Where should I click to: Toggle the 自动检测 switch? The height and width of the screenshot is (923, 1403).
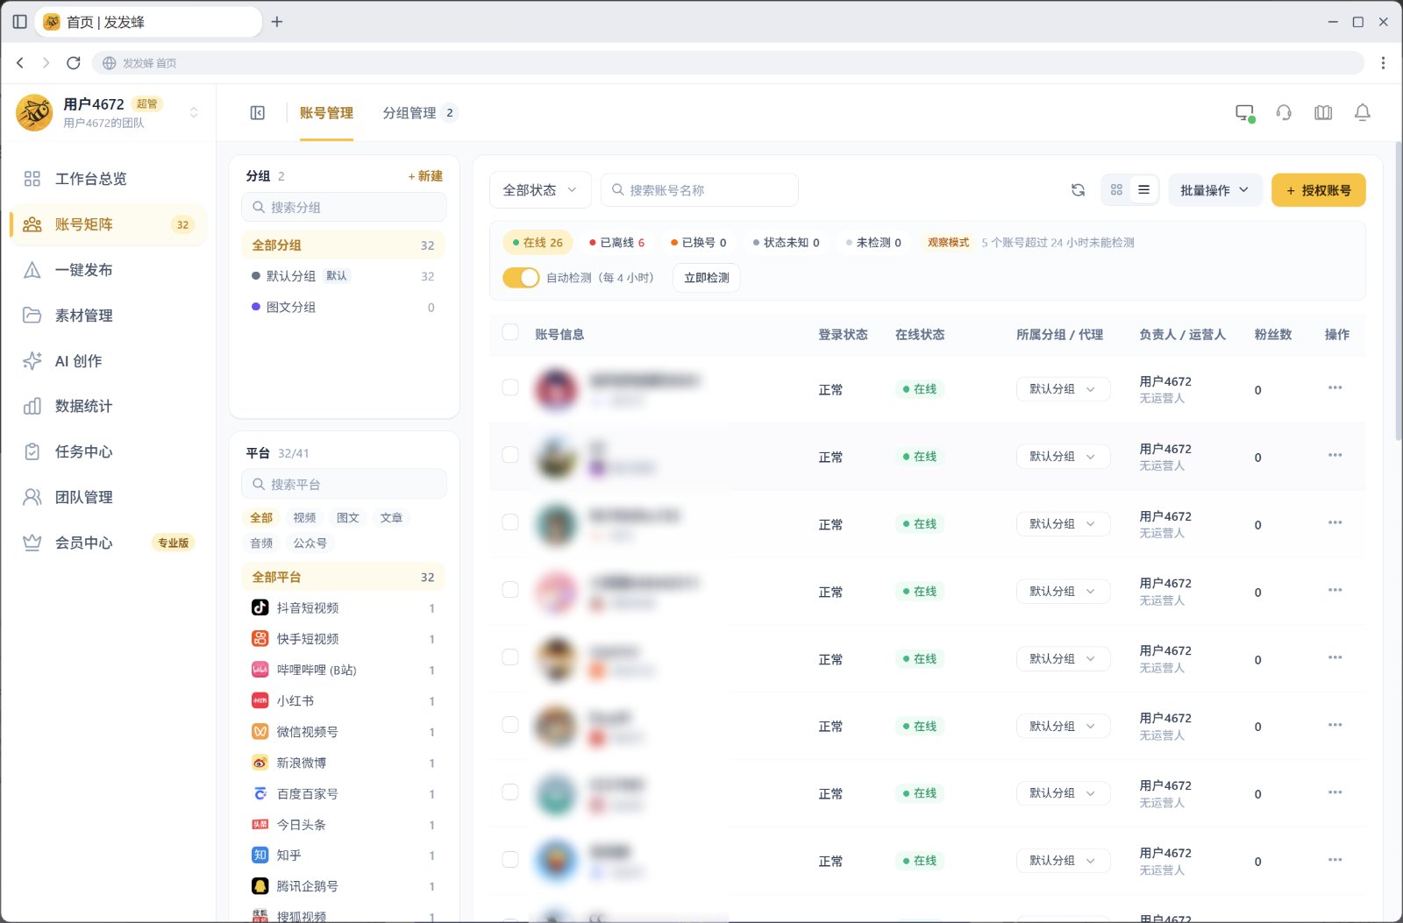(521, 278)
